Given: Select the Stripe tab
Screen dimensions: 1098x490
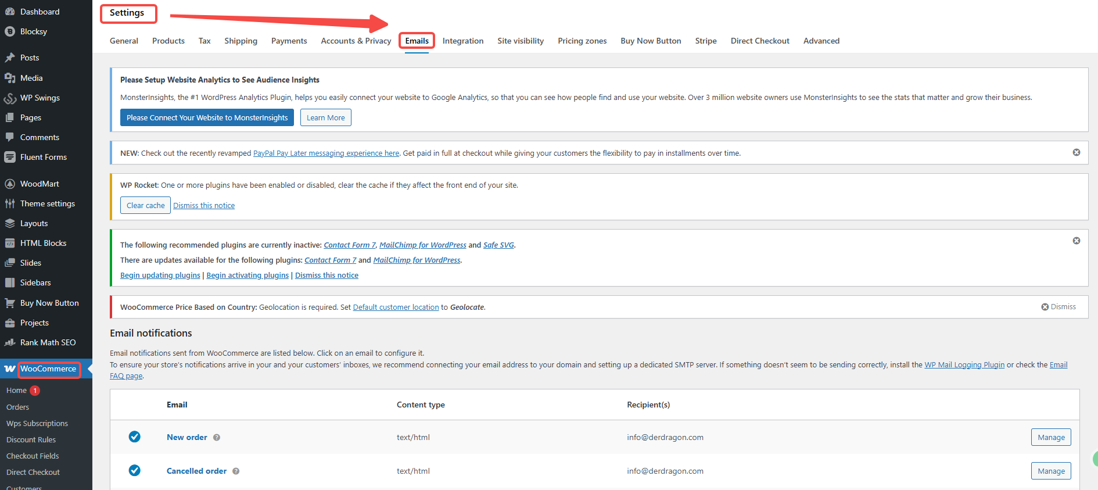Looking at the screenshot, I should (706, 41).
